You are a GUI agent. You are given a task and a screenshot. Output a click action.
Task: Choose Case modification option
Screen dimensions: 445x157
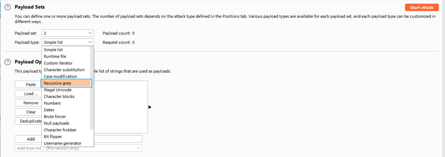click(x=60, y=76)
